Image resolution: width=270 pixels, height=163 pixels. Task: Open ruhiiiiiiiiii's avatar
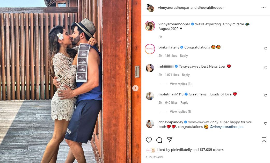click(x=150, y=68)
